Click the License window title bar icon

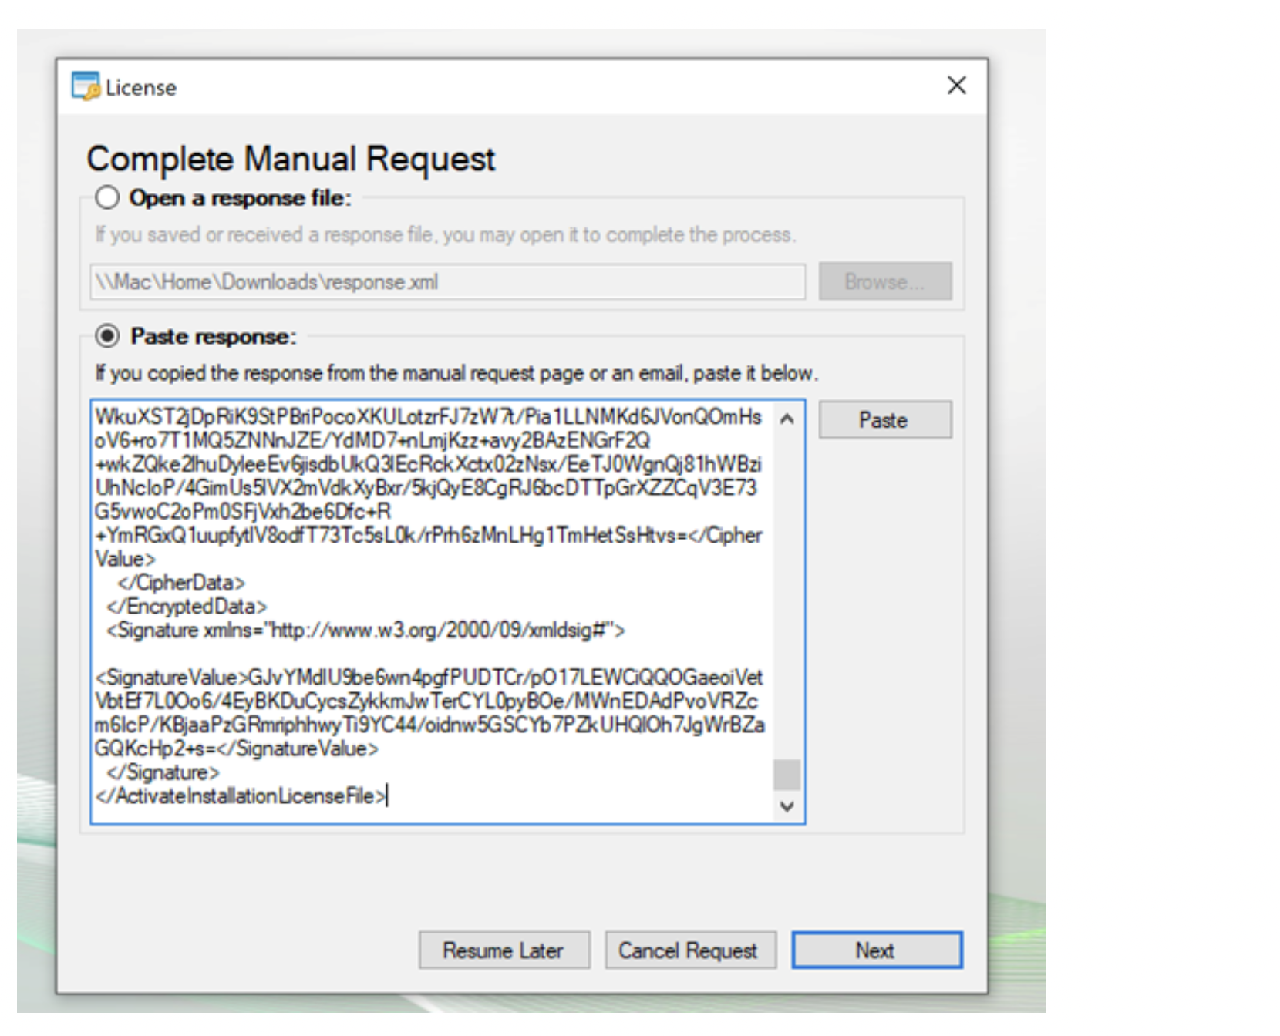coord(85,86)
